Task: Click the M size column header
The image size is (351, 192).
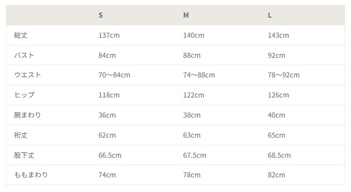Action: pyautogui.click(x=186, y=15)
